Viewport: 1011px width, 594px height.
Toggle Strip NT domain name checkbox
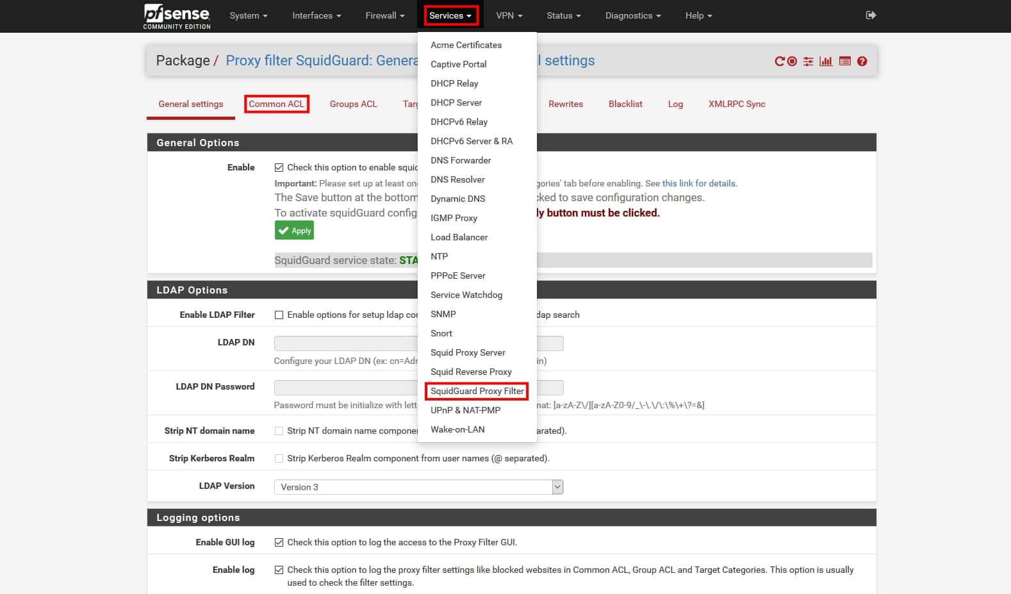[x=279, y=431]
